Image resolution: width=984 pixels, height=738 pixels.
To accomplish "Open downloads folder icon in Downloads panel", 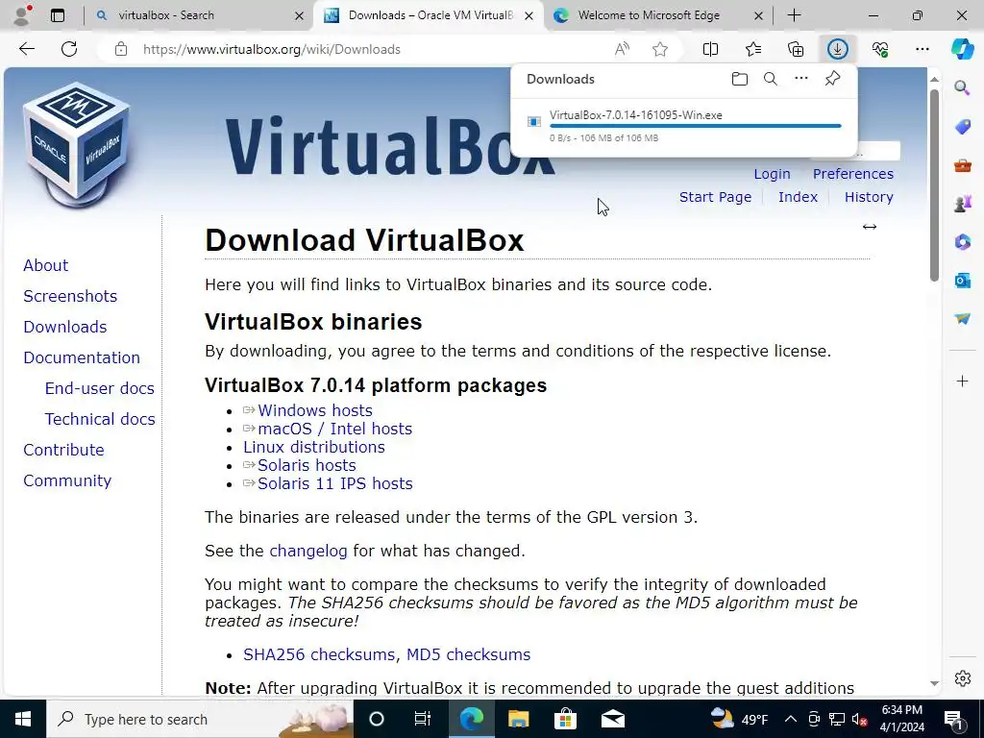I will [740, 79].
